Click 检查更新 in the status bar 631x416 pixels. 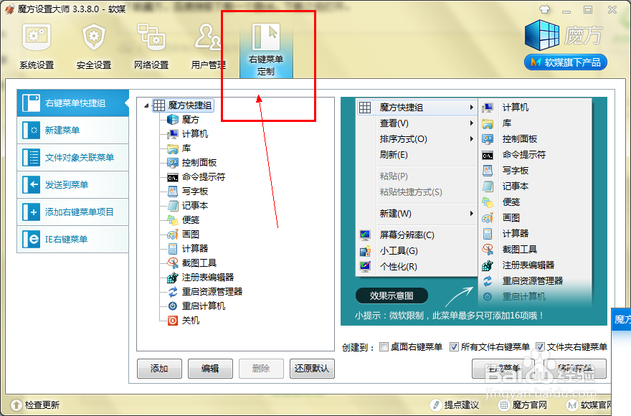pos(35,405)
